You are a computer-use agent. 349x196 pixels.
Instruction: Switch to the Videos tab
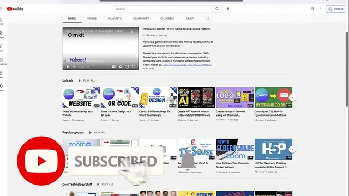click(92, 19)
